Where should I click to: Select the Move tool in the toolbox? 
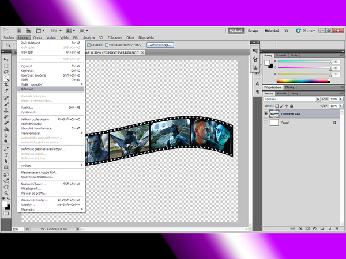[6, 59]
